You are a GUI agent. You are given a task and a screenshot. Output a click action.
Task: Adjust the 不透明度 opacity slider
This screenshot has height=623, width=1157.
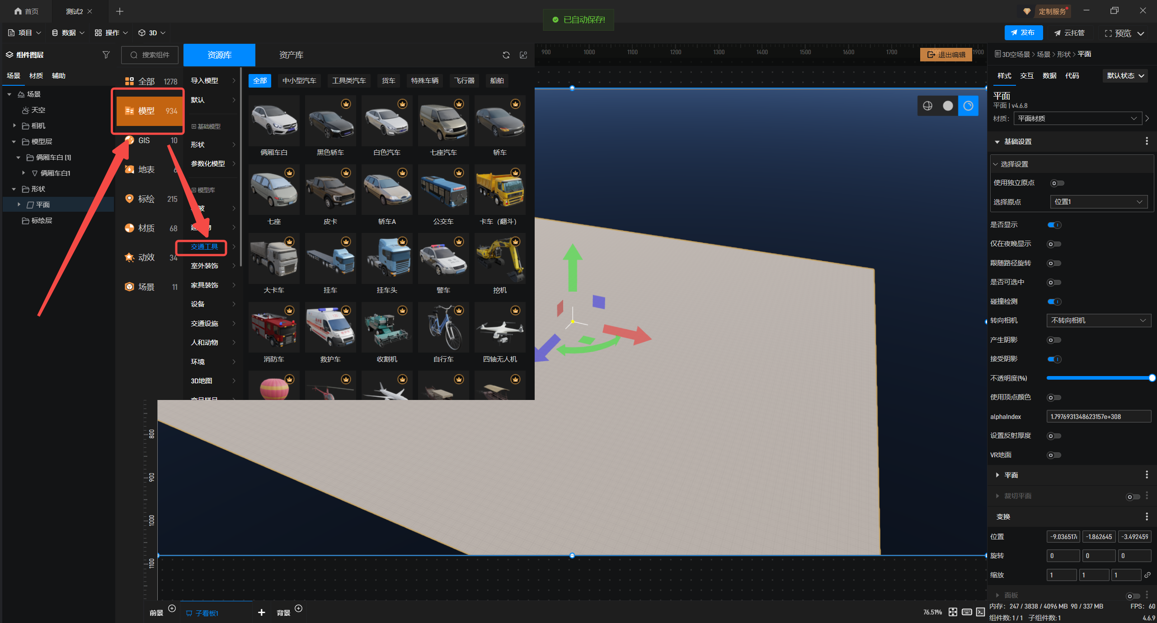tap(1151, 378)
